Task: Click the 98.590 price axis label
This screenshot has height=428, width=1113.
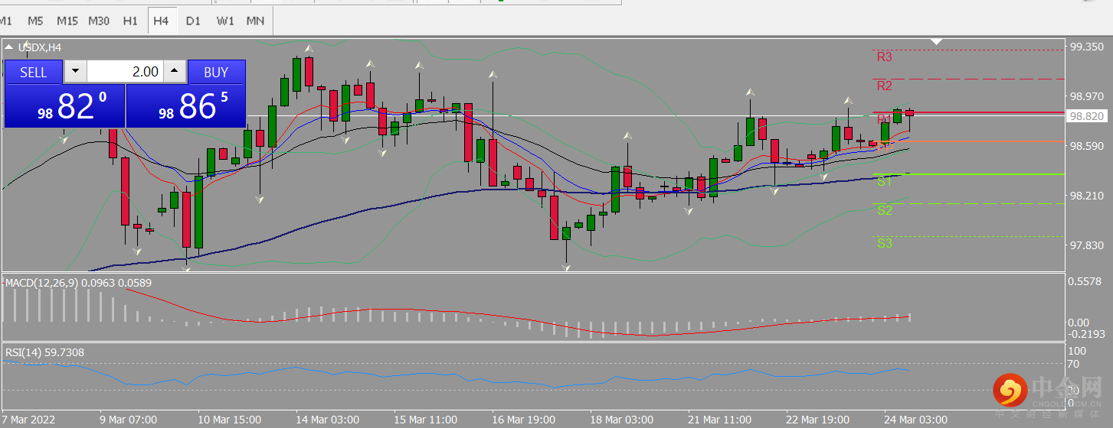Action: pyautogui.click(x=1087, y=146)
